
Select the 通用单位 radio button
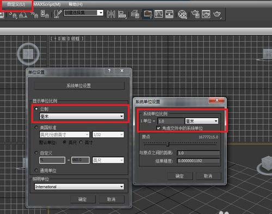36,170
